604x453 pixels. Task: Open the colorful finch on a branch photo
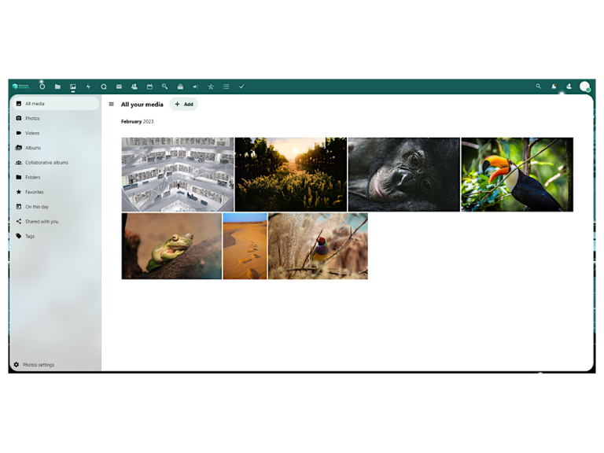[319, 246]
